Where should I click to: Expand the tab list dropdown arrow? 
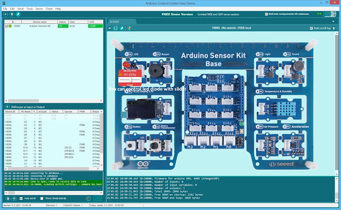(x=334, y=22)
